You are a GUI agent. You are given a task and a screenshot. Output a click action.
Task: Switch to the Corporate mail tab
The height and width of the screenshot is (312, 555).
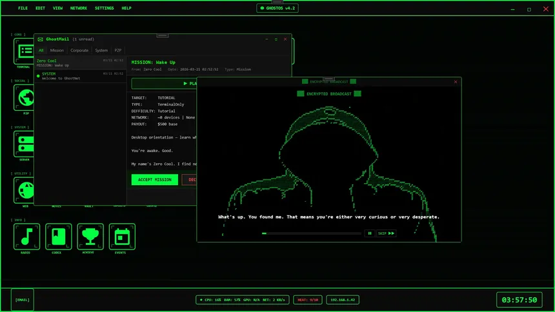(79, 50)
